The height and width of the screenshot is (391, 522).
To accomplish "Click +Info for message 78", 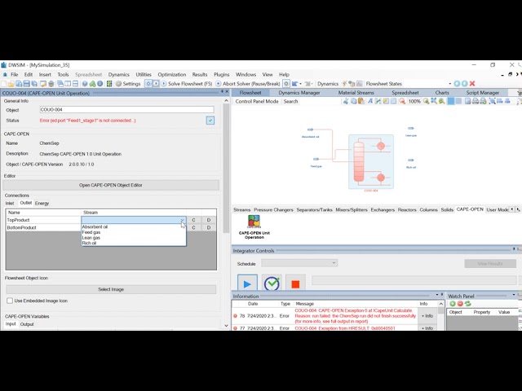I will coord(427,316).
